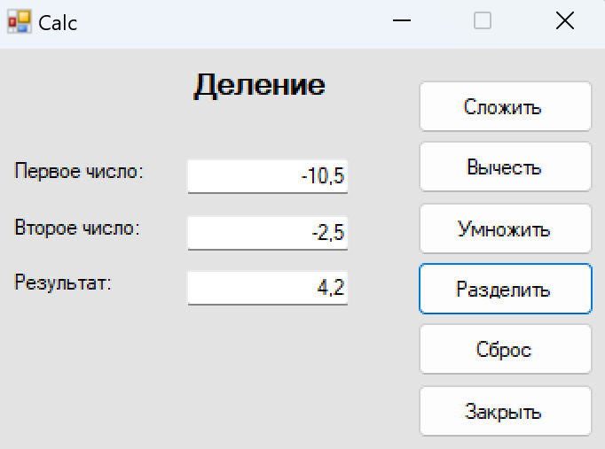This screenshot has height=449, width=605.
Task: Click the Calc title text
Action: click(x=58, y=23)
